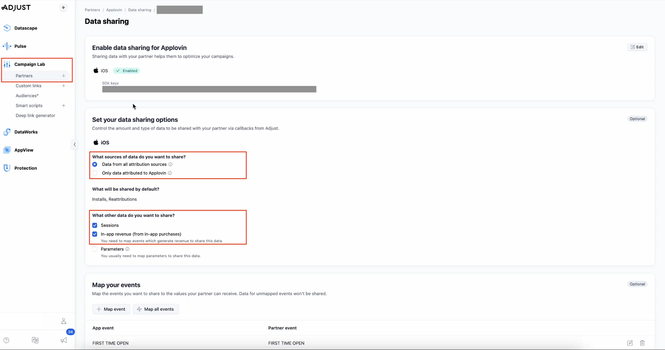
Task: Click the plus icon next to Smart scripts
Action: (x=64, y=106)
